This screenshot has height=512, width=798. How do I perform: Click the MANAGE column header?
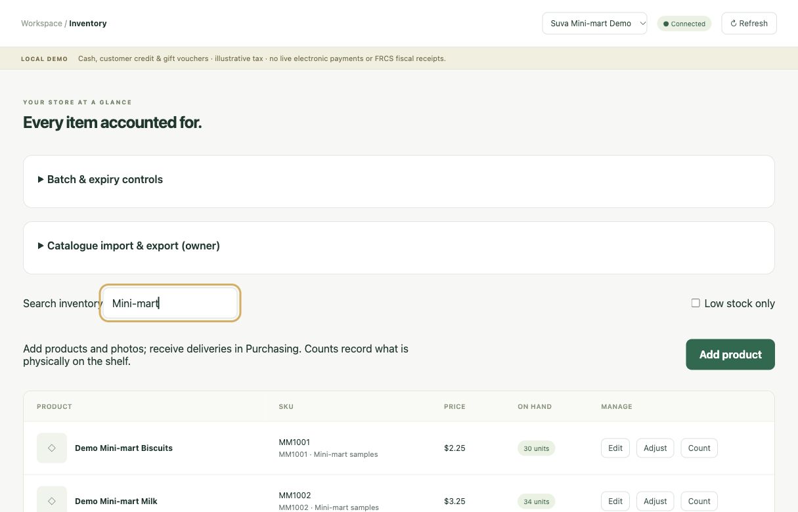tap(617, 407)
